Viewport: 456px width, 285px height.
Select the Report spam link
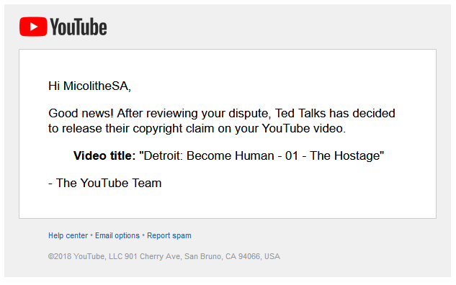tap(169, 235)
